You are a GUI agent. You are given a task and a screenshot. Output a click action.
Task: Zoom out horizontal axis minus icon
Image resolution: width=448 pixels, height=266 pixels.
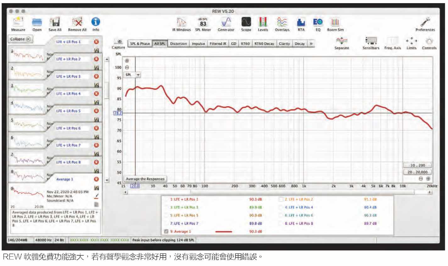coord(421,179)
